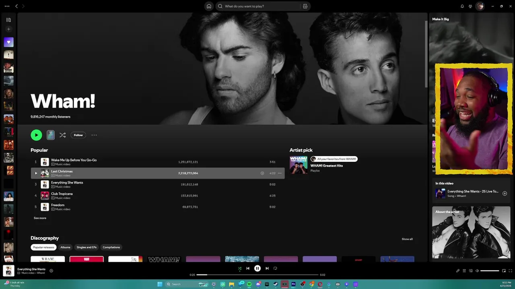Add 'In this video' song to library
This screenshot has width=515, height=289.
click(x=505, y=193)
